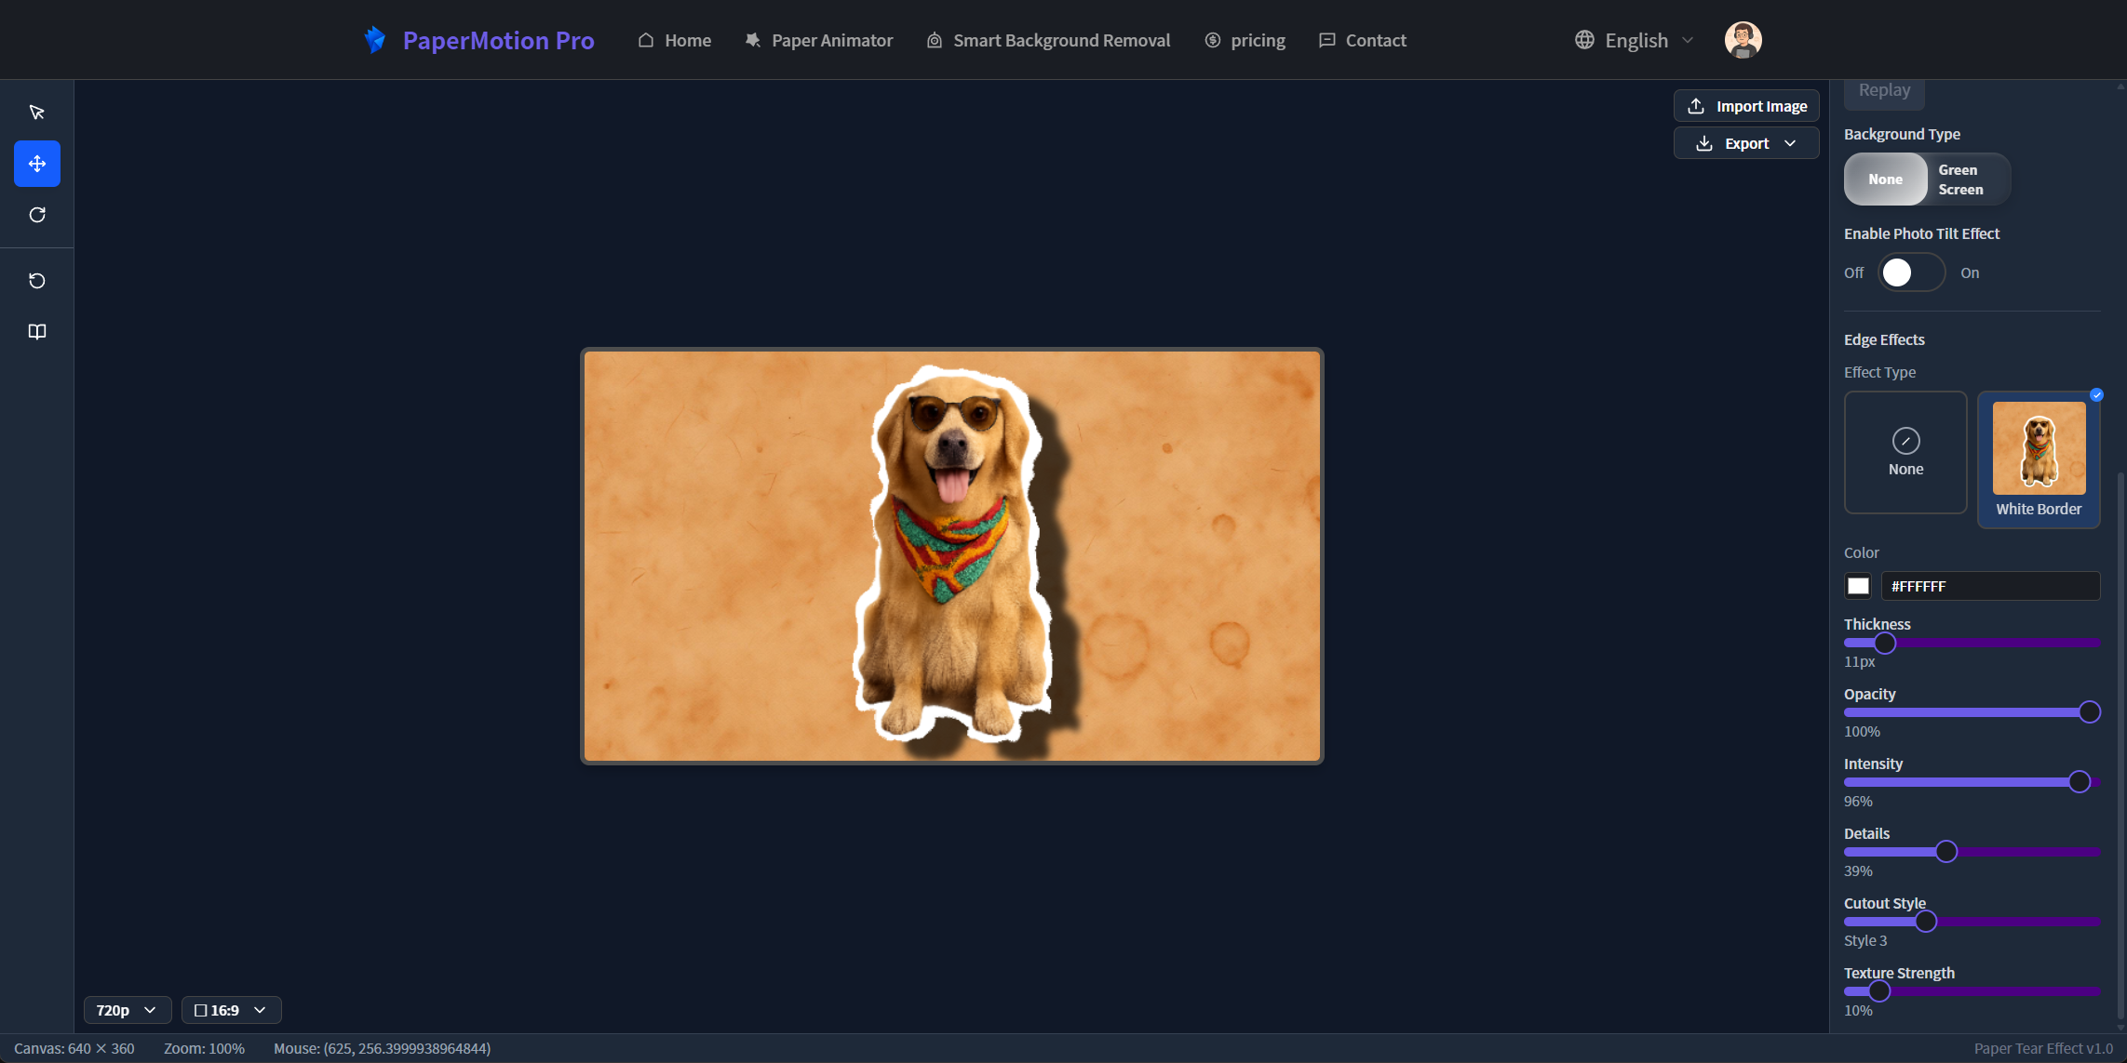Set Background Type to None
Viewport: 2127px width, 1063px height.
[x=1886, y=179]
